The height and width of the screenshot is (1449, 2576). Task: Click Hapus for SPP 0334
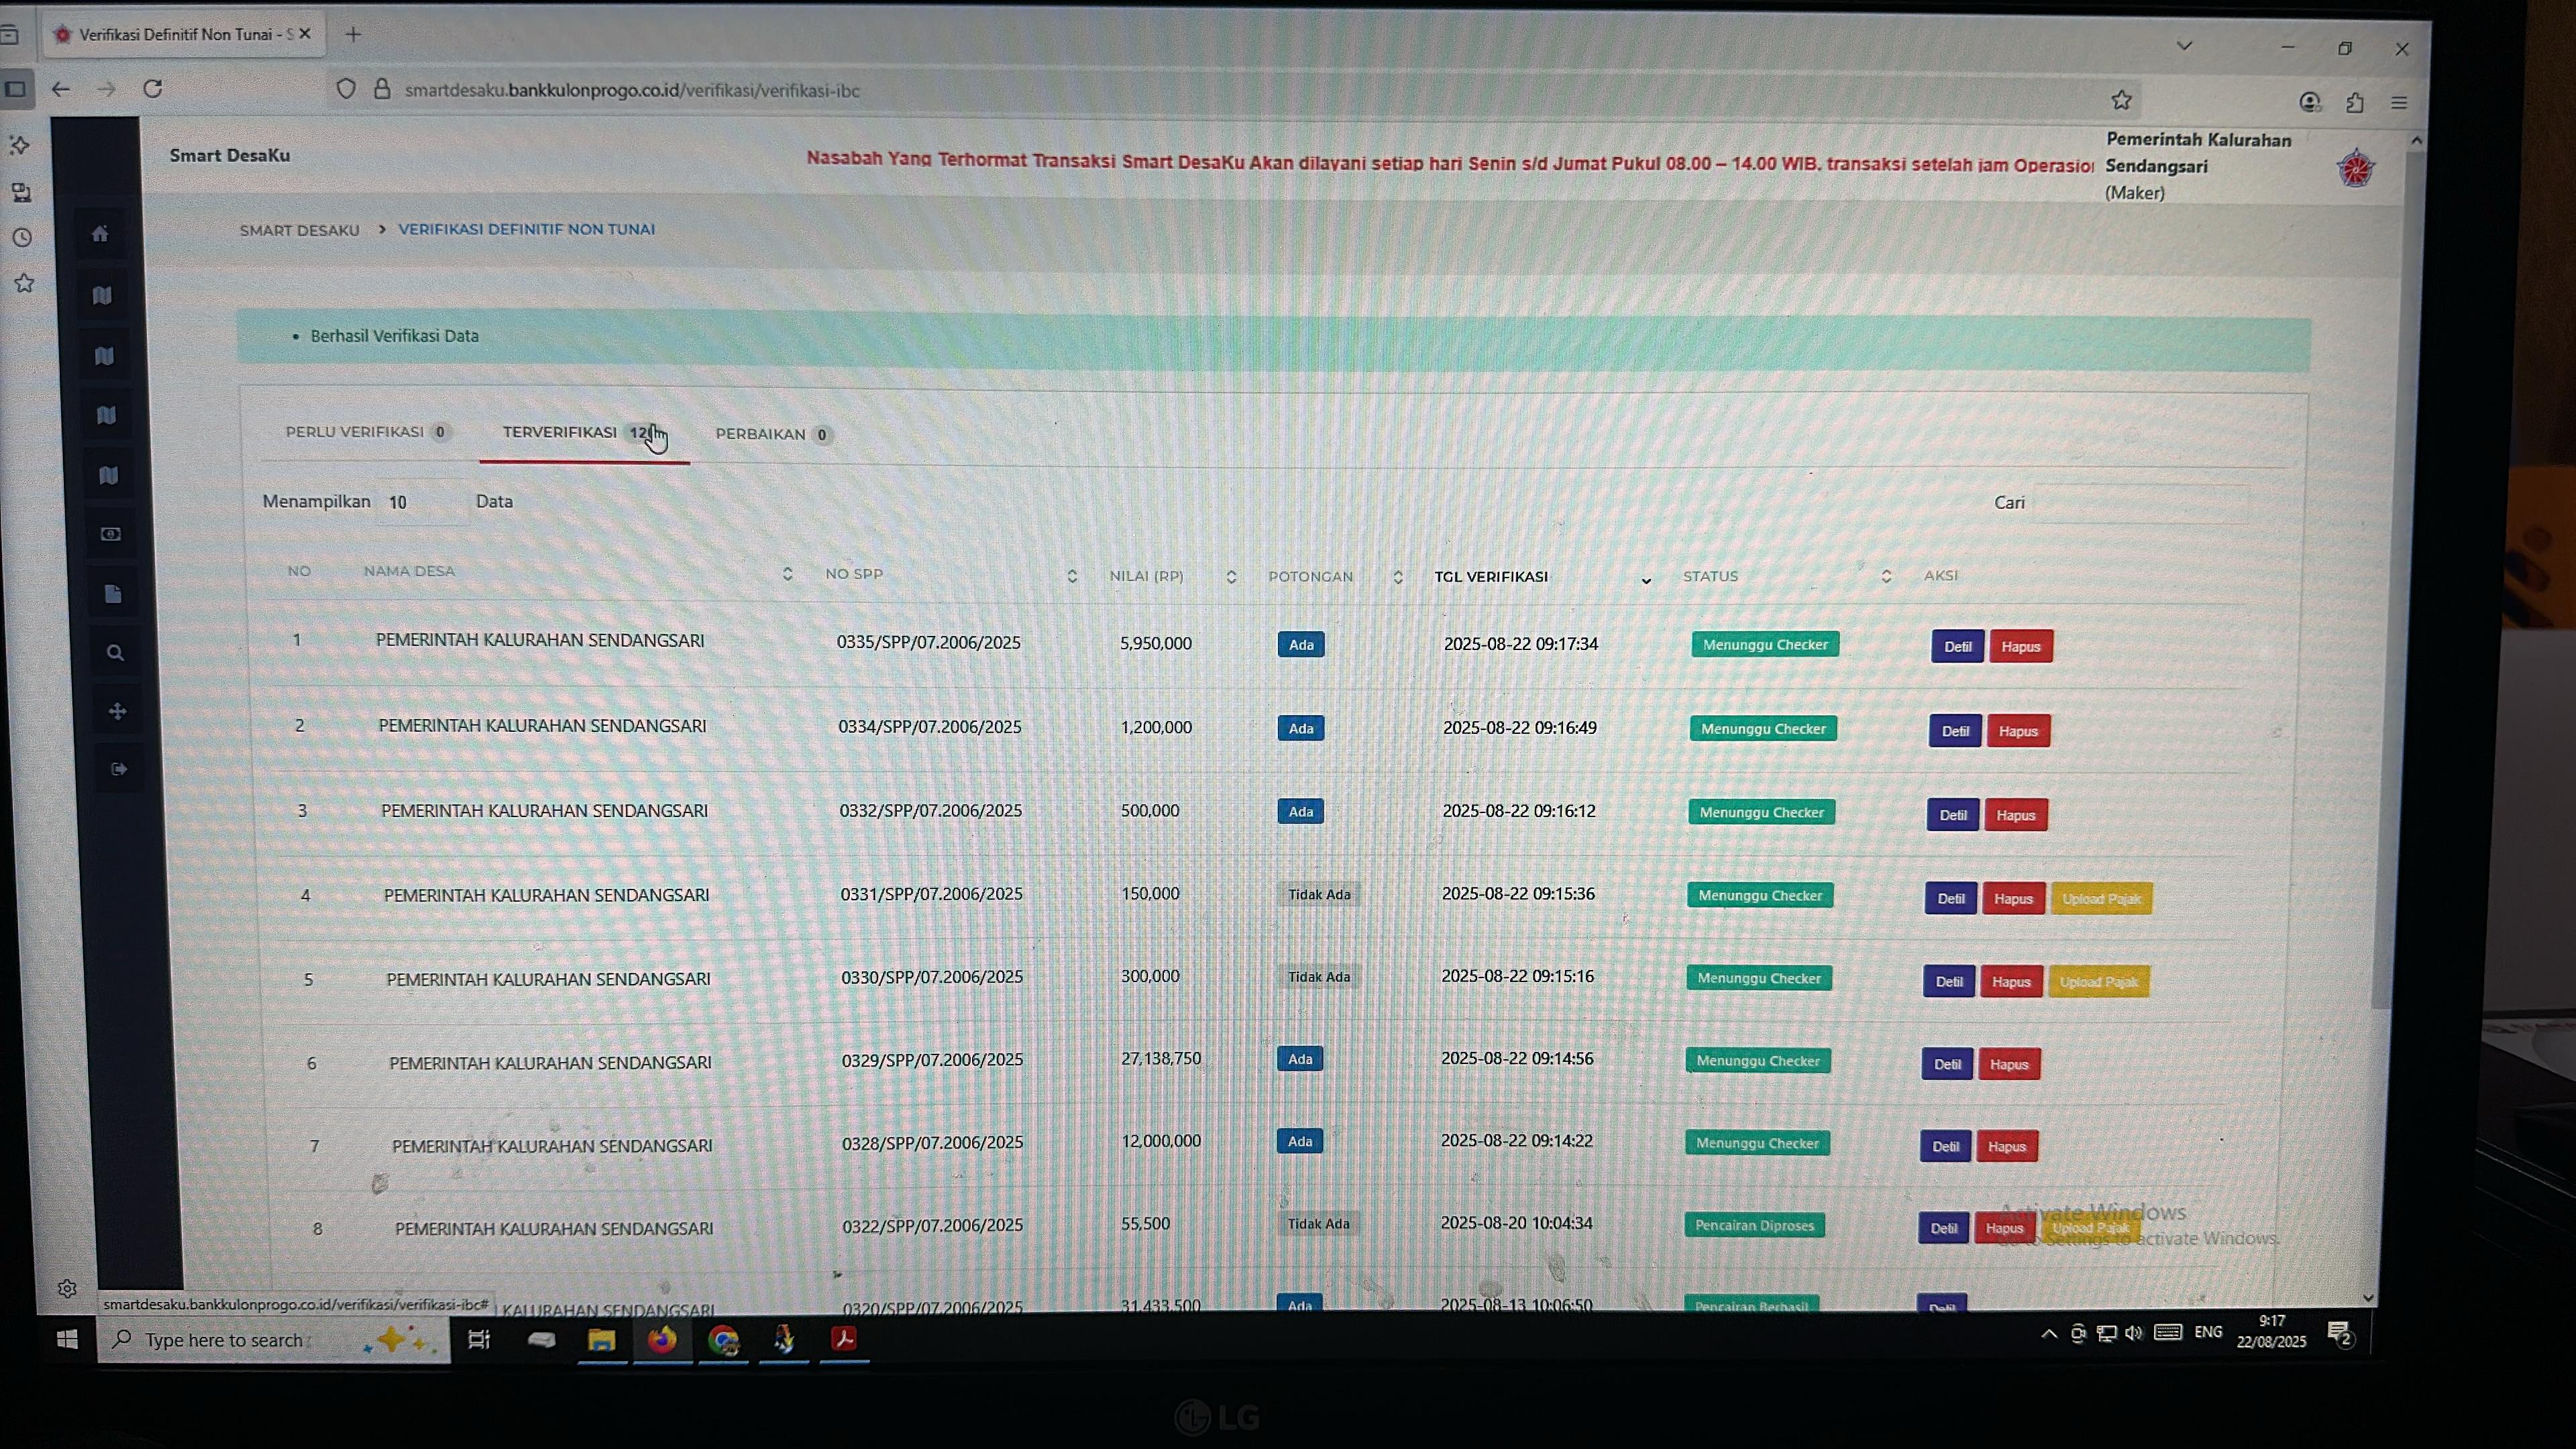point(2018,731)
